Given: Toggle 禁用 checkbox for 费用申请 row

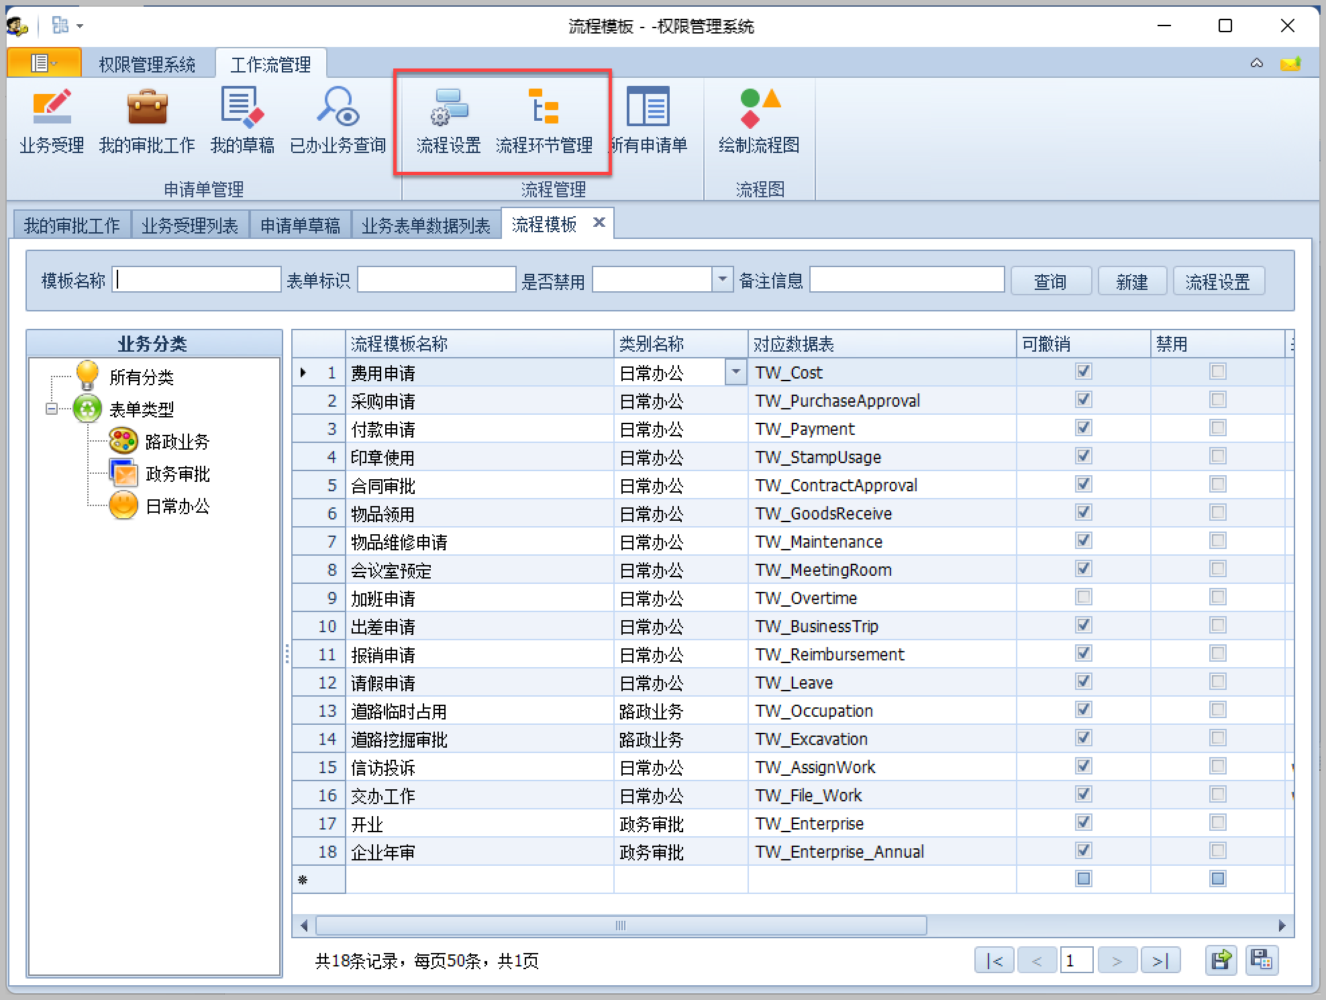Looking at the screenshot, I should coord(1217,371).
